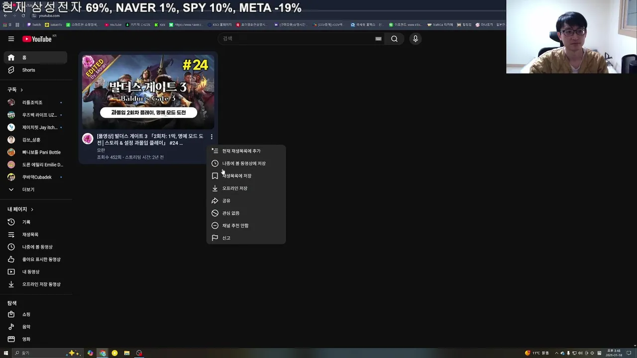Click the 모란 channel name
Screen dimensions: 637x358
pyautogui.click(x=101, y=150)
